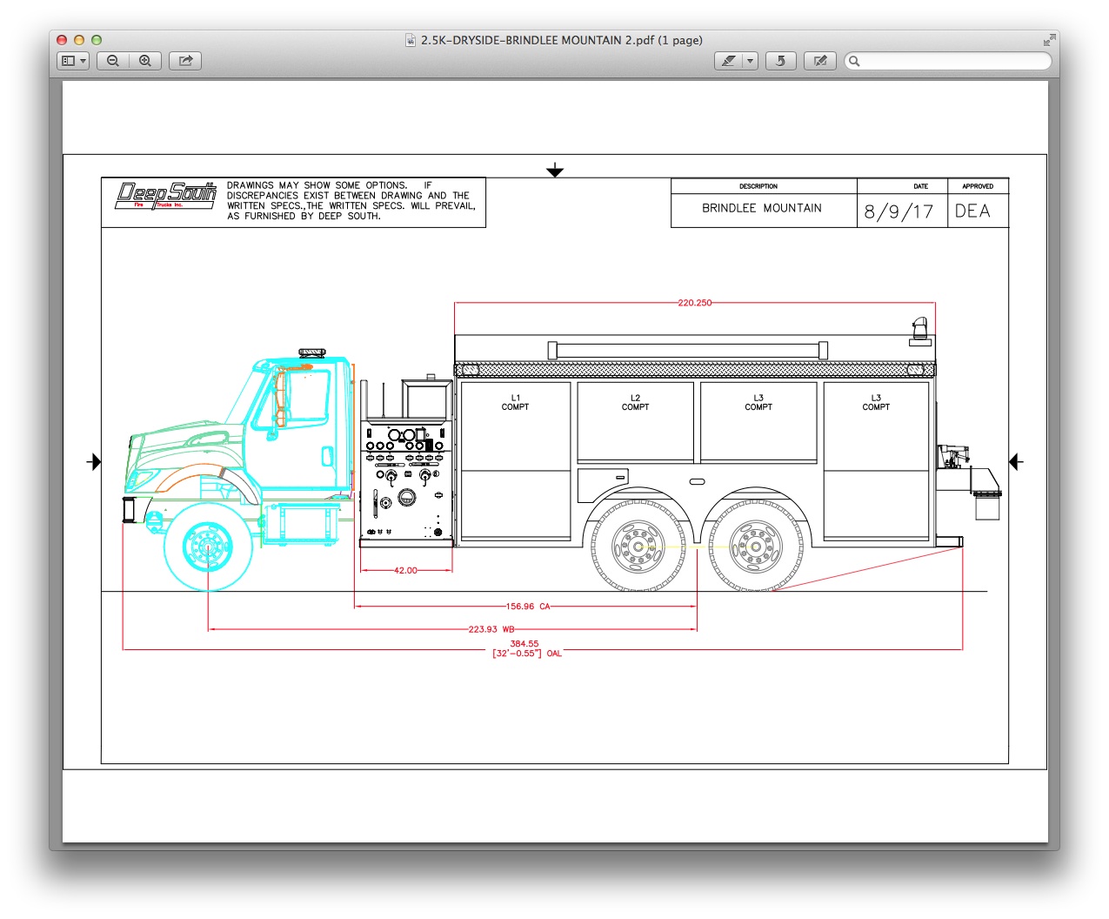Select the highlight annotation pen tool
The height and width of the screenshot is (919, 1109).
click(x=728, y=61)
